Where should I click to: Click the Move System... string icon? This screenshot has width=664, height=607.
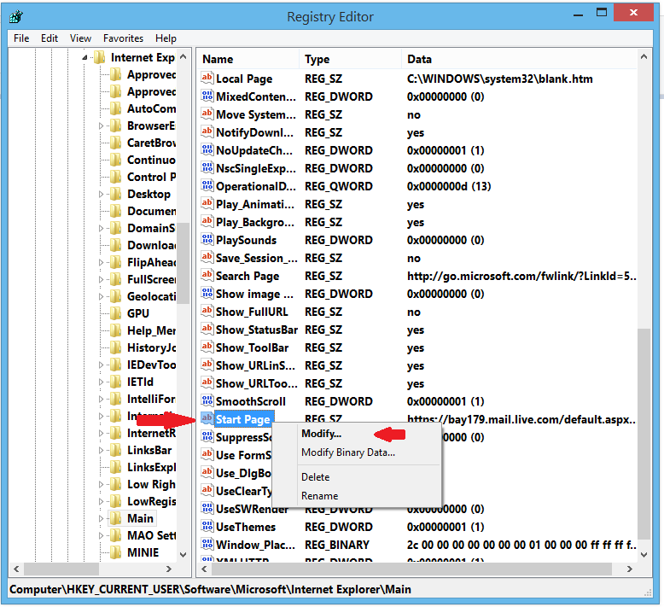pos(207,114)
